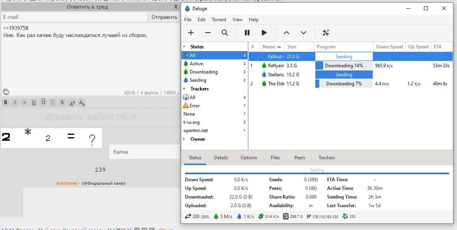Apply overline formatting in reply form
Screen dimensions: 457x230
(x=43, y=103)
